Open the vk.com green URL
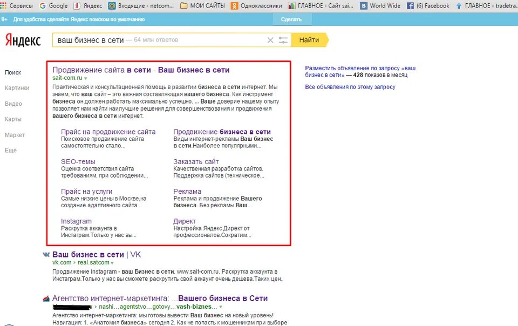This screenshot has width=518, height=326. click(x=62, y=263)
